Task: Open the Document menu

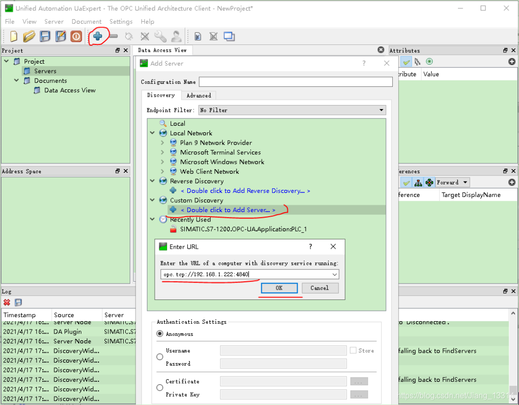Action: 86,22
